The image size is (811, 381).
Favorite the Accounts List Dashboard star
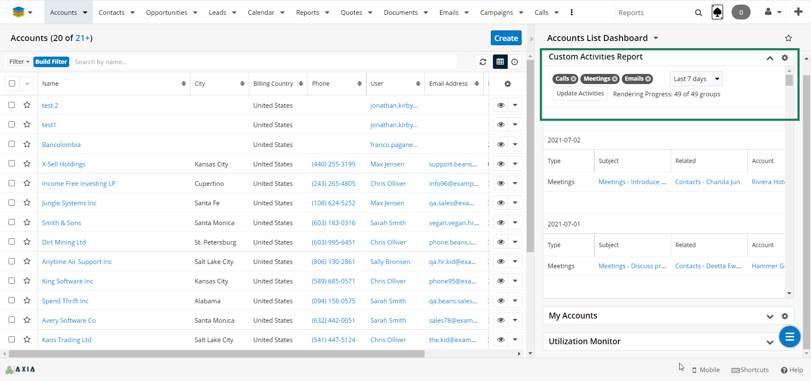click(x=788, y=38)
